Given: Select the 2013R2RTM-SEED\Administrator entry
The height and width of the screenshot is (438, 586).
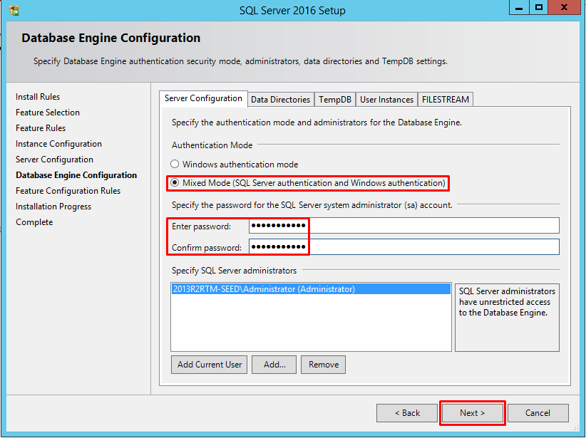Looking at the screenshot, I should click(264, 289).
